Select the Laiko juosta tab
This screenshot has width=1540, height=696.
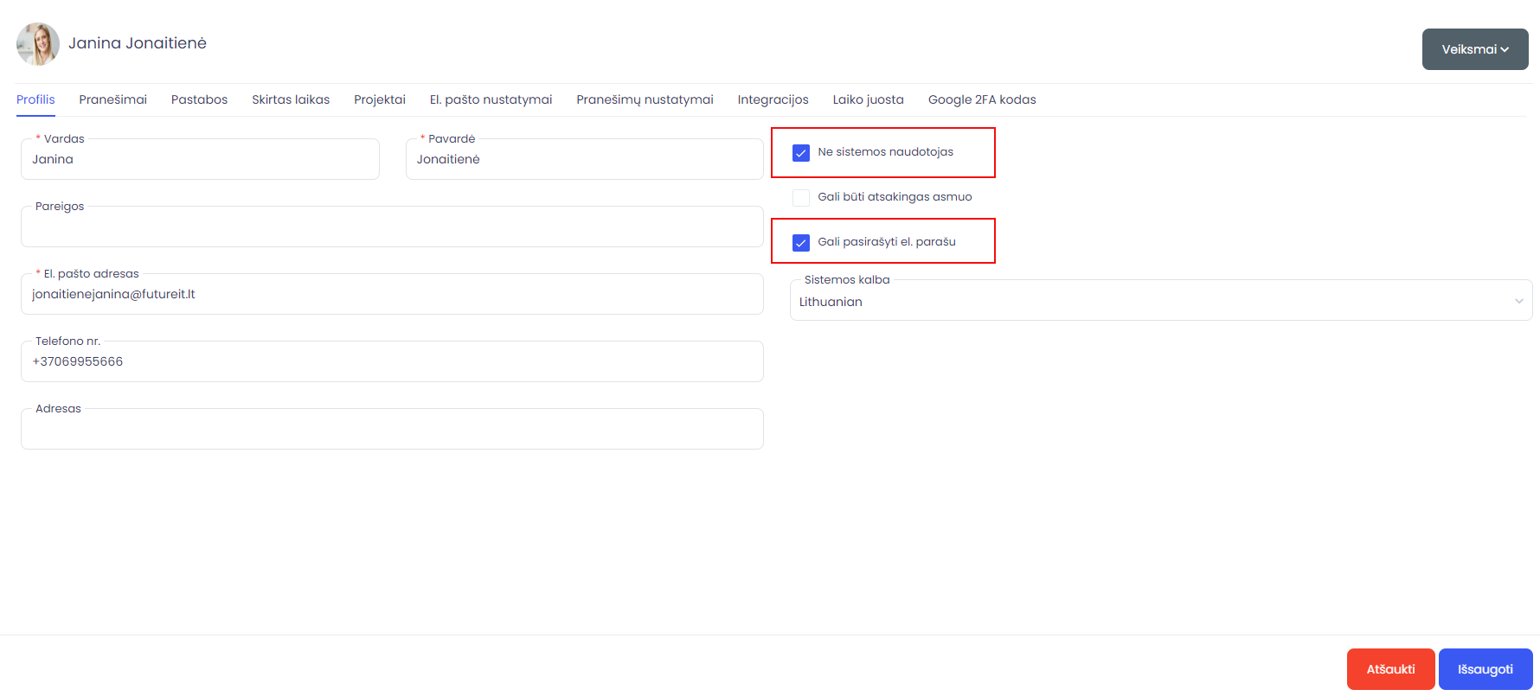pos(869,99)
